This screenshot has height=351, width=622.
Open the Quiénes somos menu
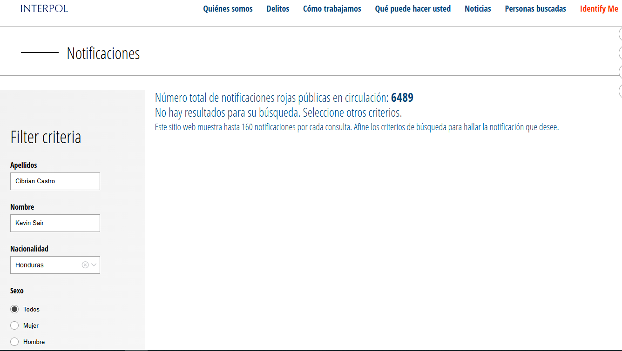tap(228, 9)
